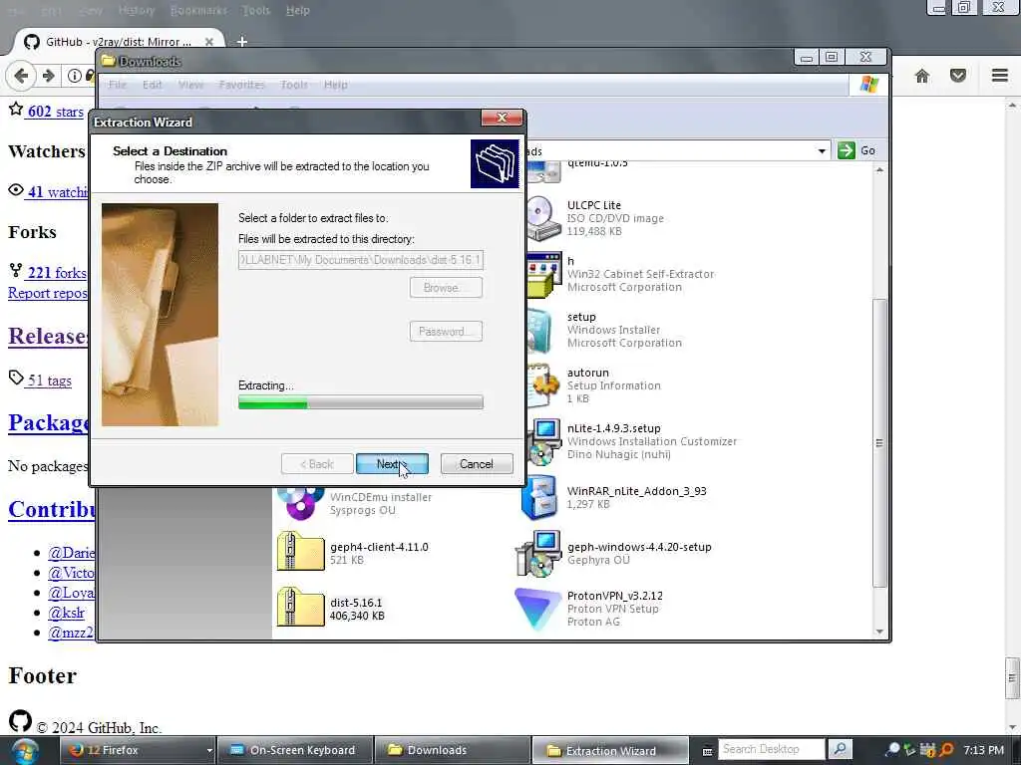
Task: Open the @kslr contributor link
Action: pyautogui.click(x=67, y=613)
